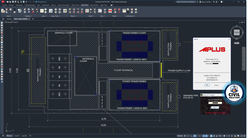Click the Undo arrow in quick access toolbar
Viewport: 248px width, 138px height.
point(26,2)
